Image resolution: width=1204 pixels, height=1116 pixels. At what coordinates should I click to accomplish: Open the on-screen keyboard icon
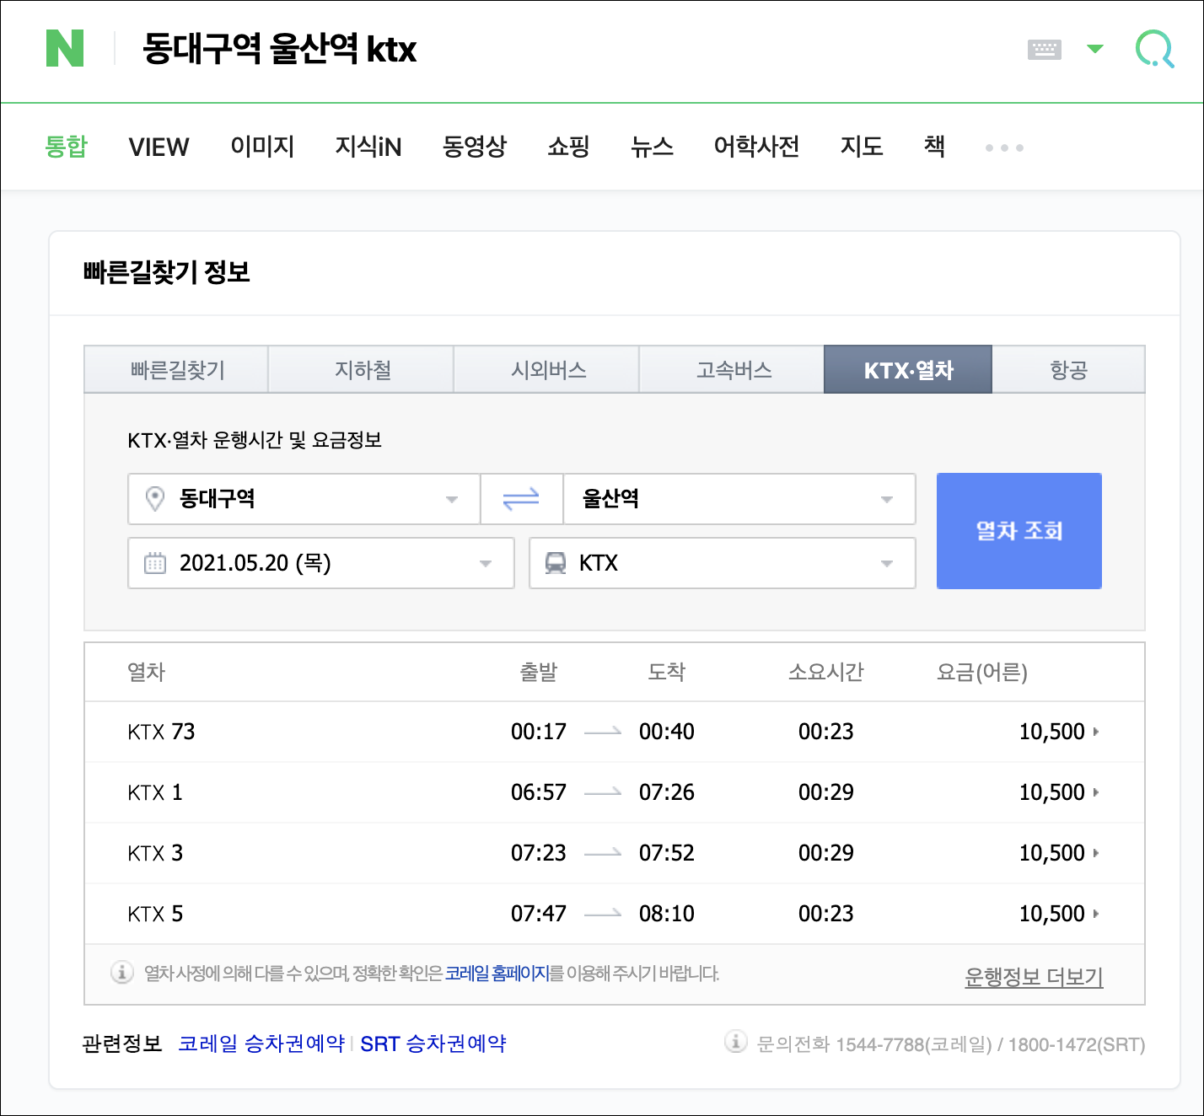pos(1044,49)
